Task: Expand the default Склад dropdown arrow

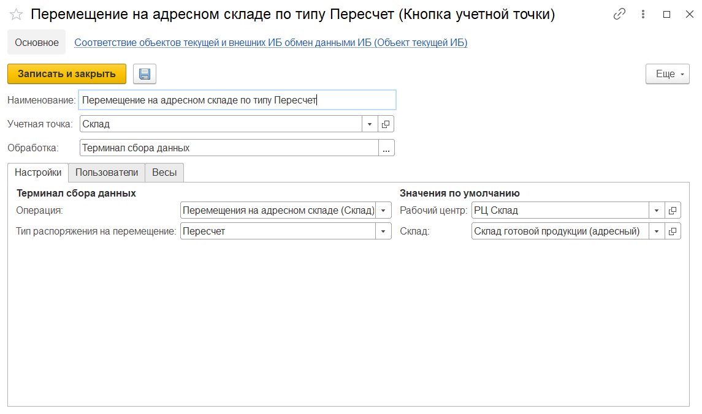Action: pyautogui.click(x=656, y=231)
